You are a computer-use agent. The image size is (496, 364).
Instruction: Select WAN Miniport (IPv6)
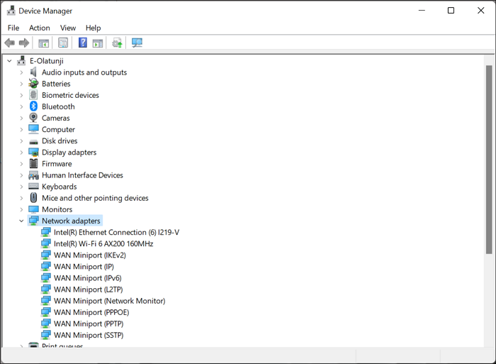[88, 278]
